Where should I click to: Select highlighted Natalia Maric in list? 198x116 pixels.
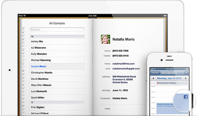pos(57,66)
